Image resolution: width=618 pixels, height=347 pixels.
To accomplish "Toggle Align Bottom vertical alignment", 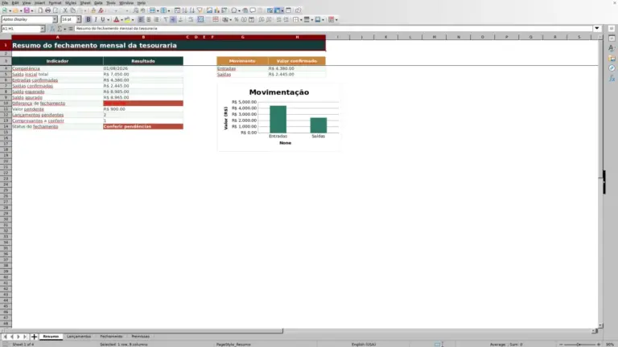I will pyautogui.click(x=180, y=19).
